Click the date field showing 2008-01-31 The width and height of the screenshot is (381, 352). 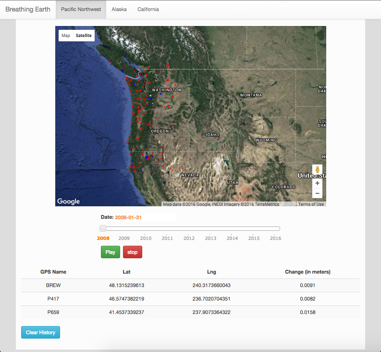[x=145, y=217]
